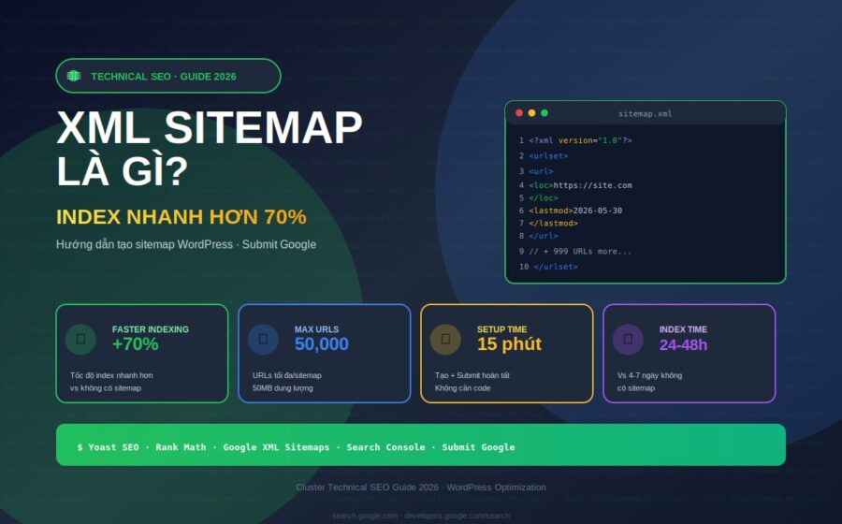Click the "XML SITEMAP" headline line
Screen dimensions: 842x524
(210, 128)
